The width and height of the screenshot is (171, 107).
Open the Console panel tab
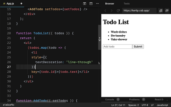point(110,100)
